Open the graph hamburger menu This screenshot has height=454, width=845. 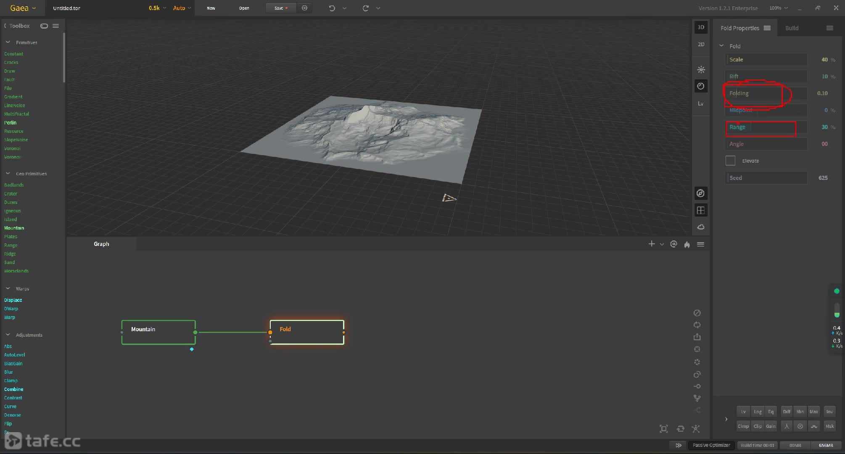[700, 244]
